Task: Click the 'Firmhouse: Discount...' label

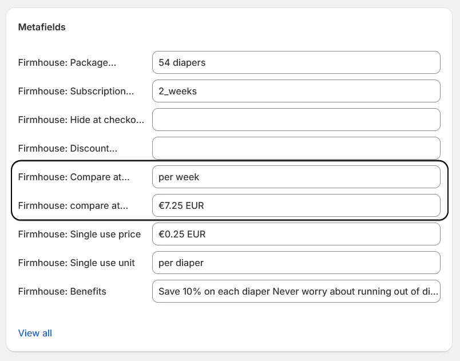Action: [x=68, y=148]
